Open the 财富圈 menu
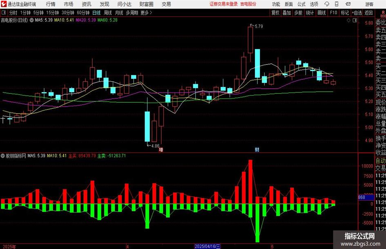 (x=146, y=4)
